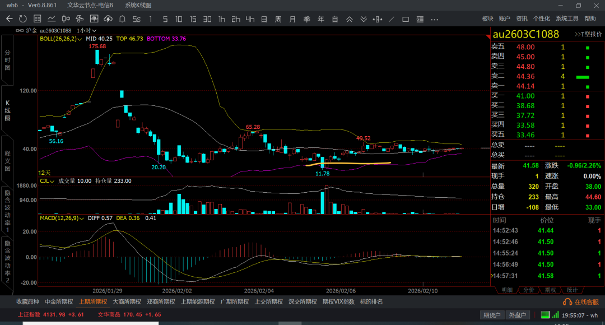The width and height of the screenshot is (605, 325).
Task: Open the 系统工具 menu
Action: (567, 19)
